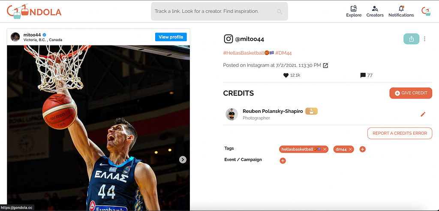Viewport: 439px width, 211px height.
Task: Click the teal share icon button
Action: pos(411,39)
